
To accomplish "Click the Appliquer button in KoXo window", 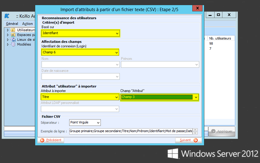I will (222, 131).
